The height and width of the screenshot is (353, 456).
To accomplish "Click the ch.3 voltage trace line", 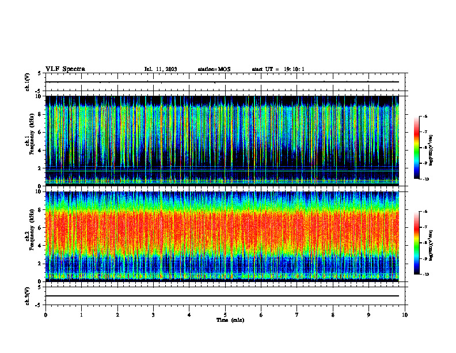I will click(222, 296).
